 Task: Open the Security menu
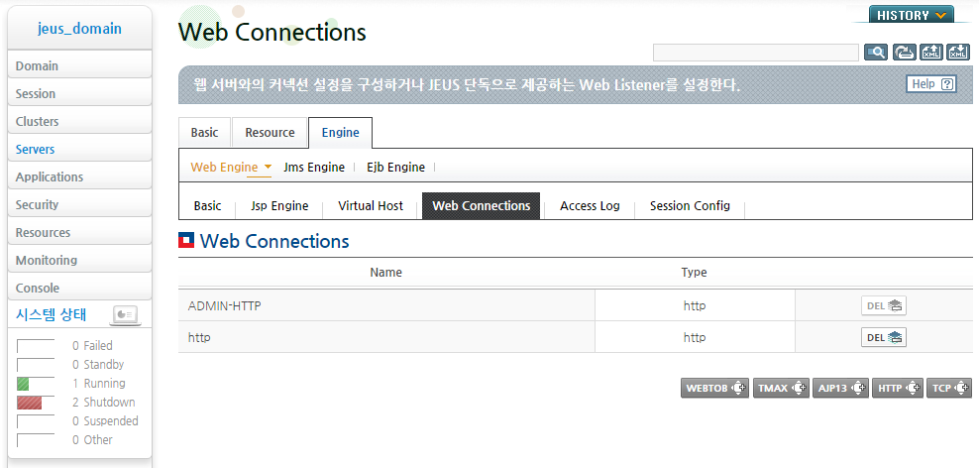79,204
